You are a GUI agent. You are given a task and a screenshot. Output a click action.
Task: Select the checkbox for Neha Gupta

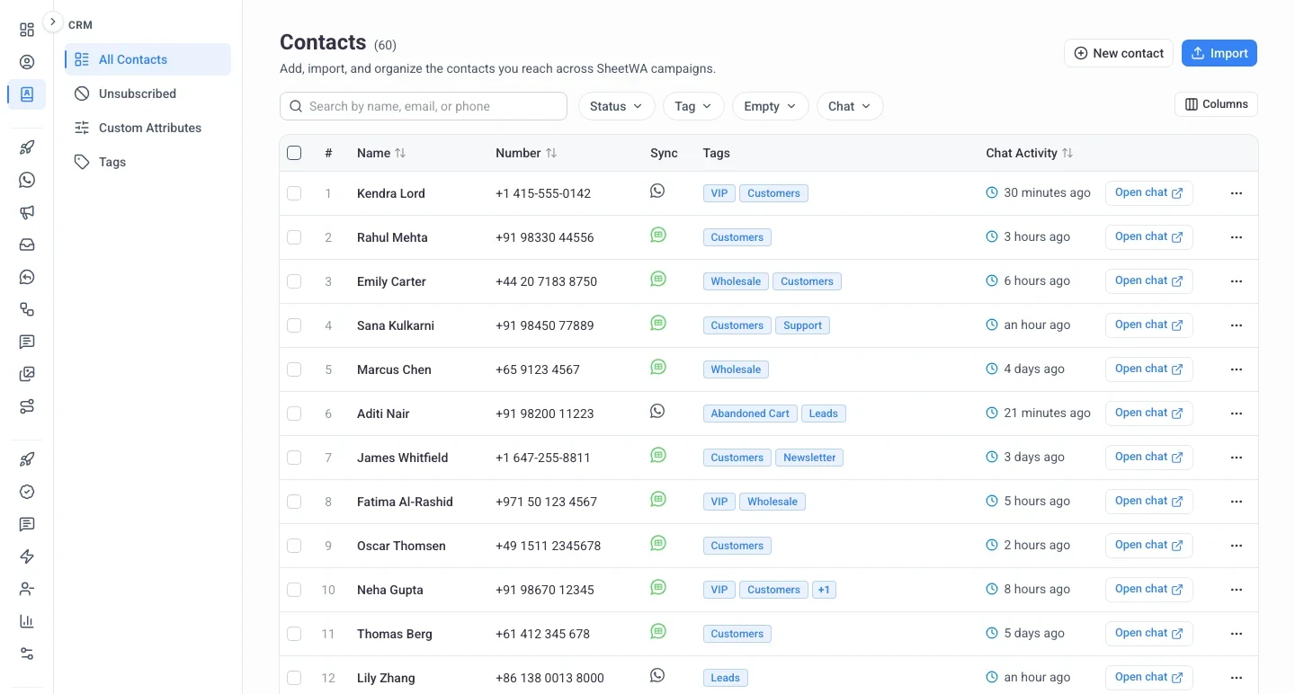coord(294,590)
